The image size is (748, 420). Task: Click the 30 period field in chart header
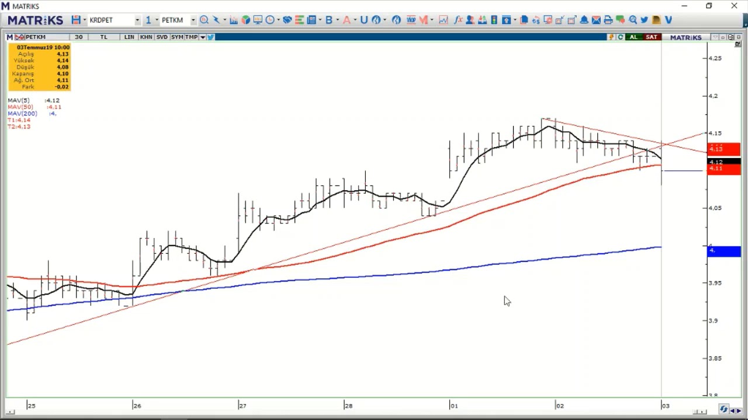[78, 37]
